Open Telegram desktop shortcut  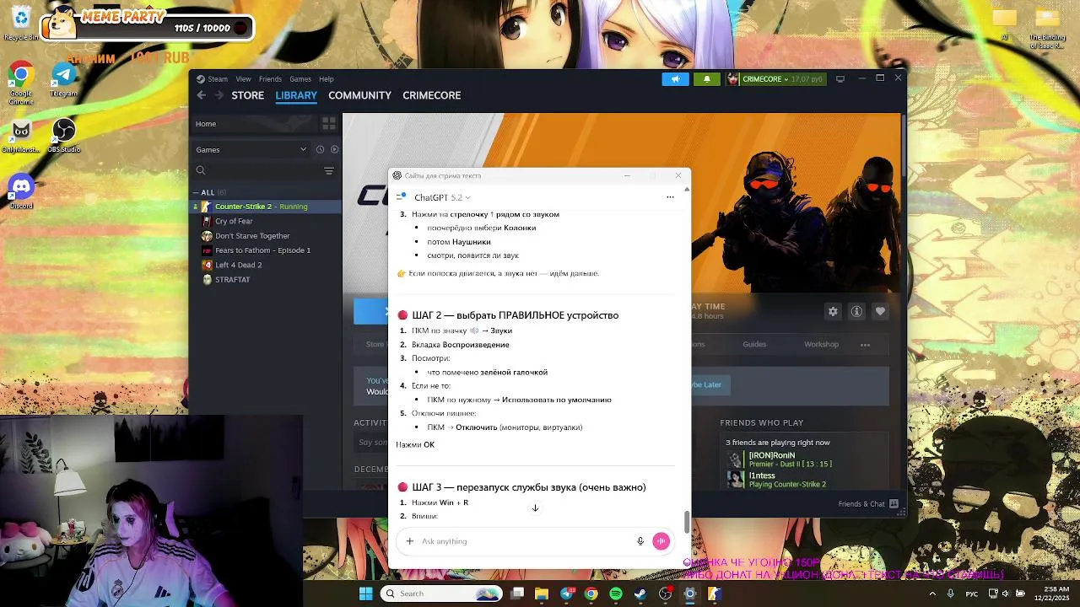point(63,80)
